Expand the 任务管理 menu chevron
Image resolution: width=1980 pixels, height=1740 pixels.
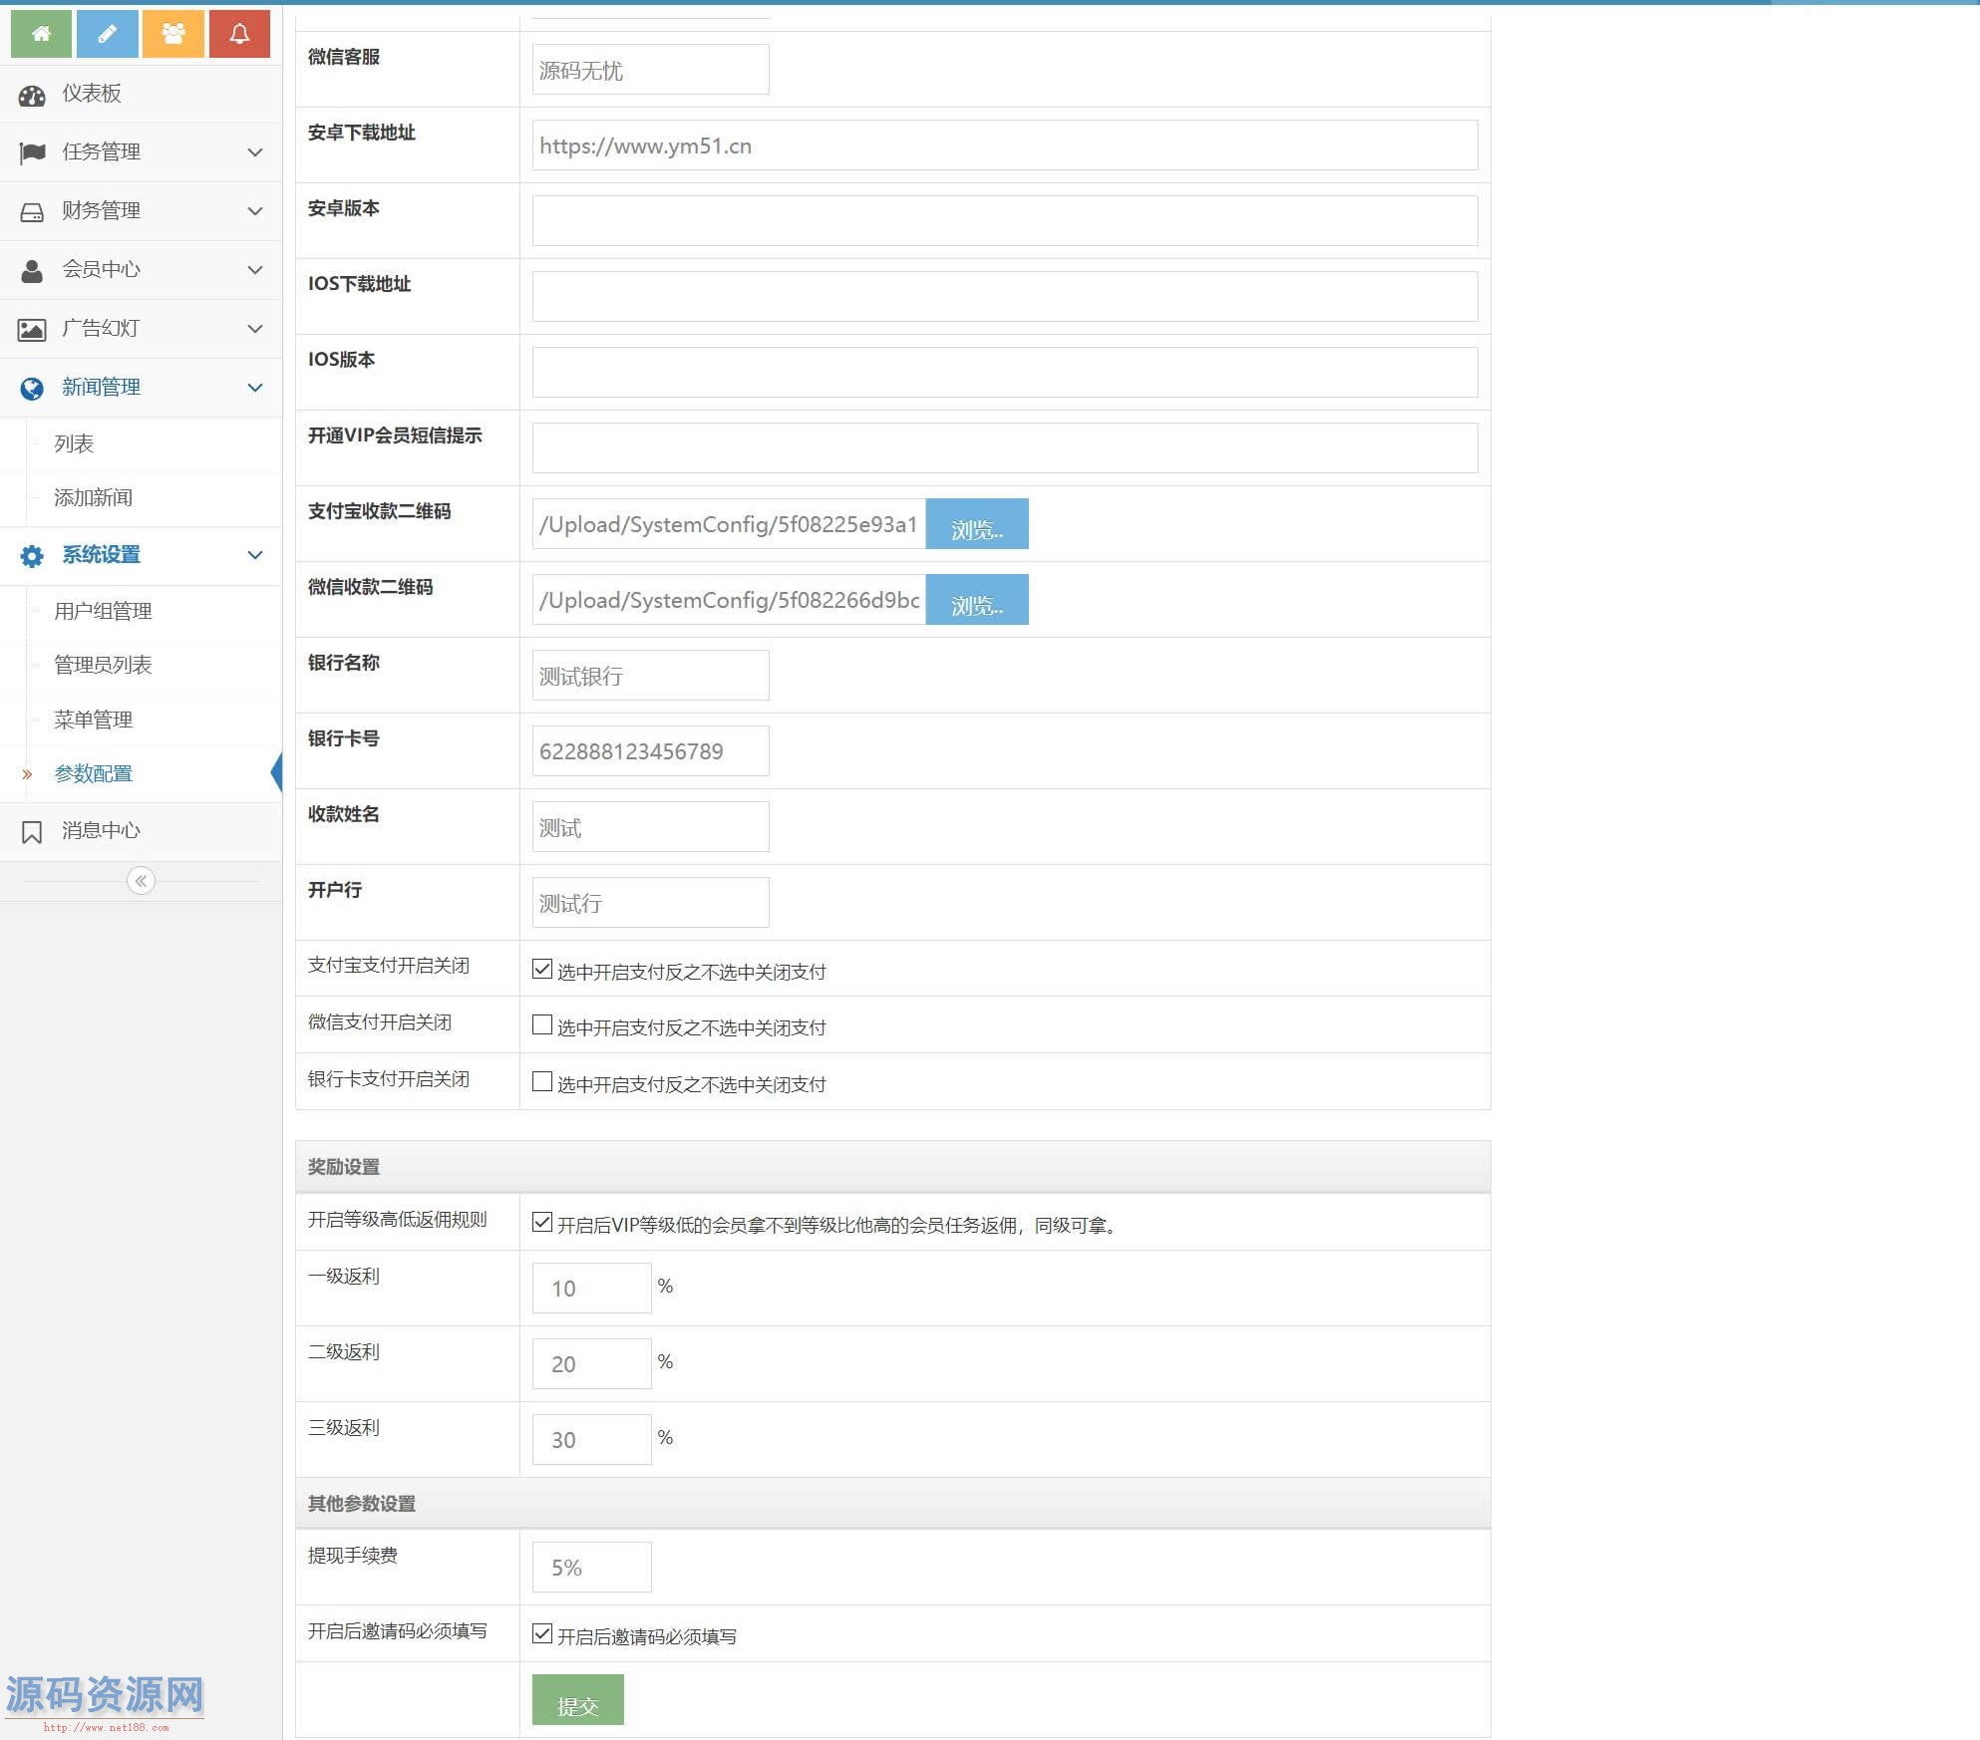(255, 152)
